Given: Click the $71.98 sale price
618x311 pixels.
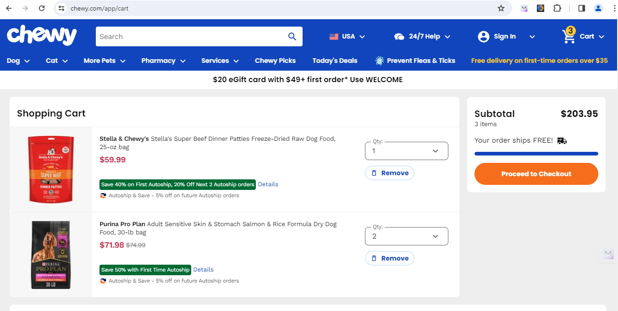Looking at the screenshot, I should pyautogui.click(x=112, y=245).
